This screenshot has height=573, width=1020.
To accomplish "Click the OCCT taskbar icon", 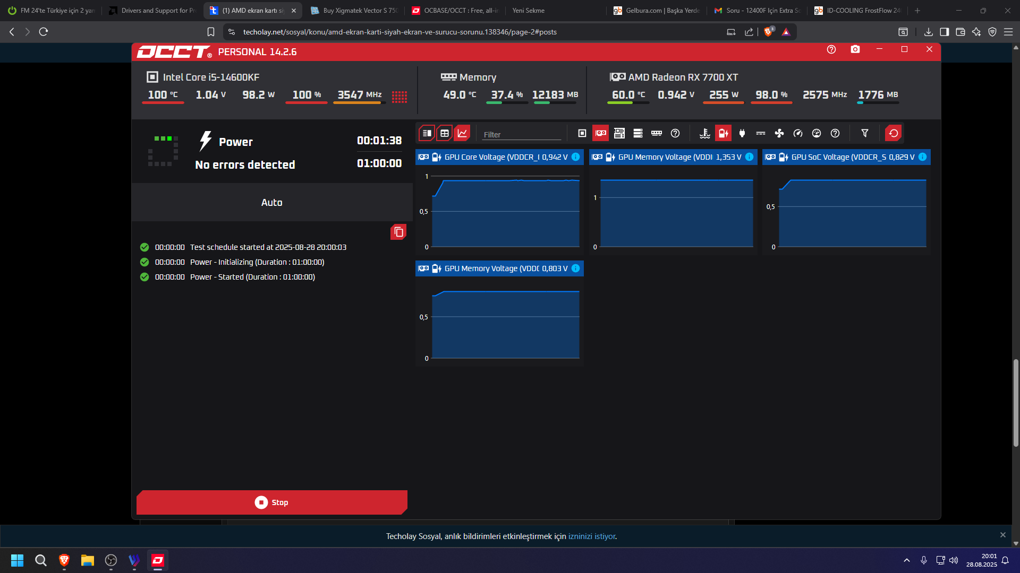I will coord(158,560).
